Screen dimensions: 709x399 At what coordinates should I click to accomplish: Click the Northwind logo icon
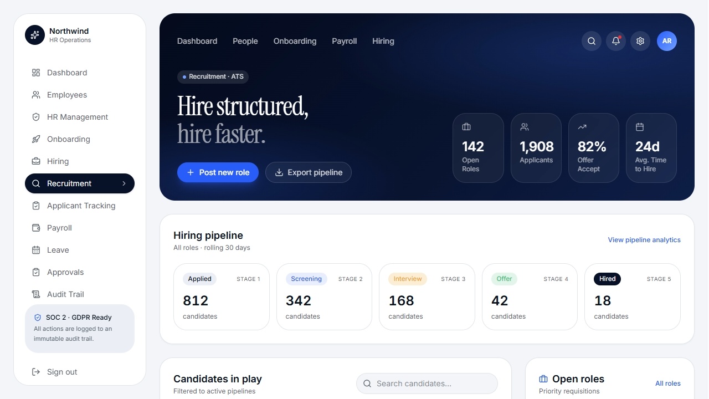[x=35, y=35]
